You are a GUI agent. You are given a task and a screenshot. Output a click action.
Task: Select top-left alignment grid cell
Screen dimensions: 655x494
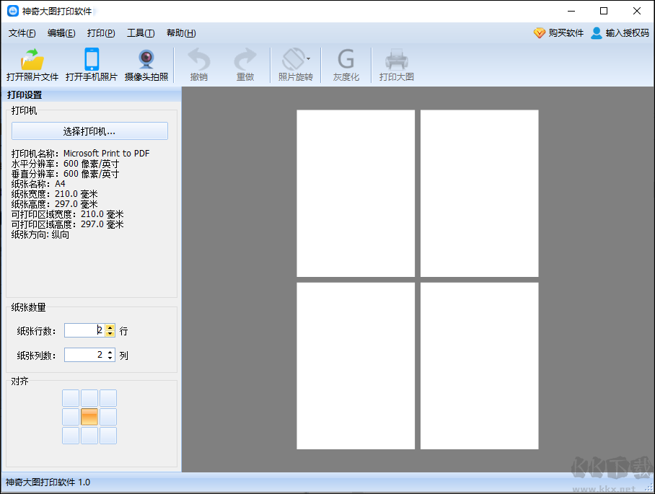[x=71, y=398]
